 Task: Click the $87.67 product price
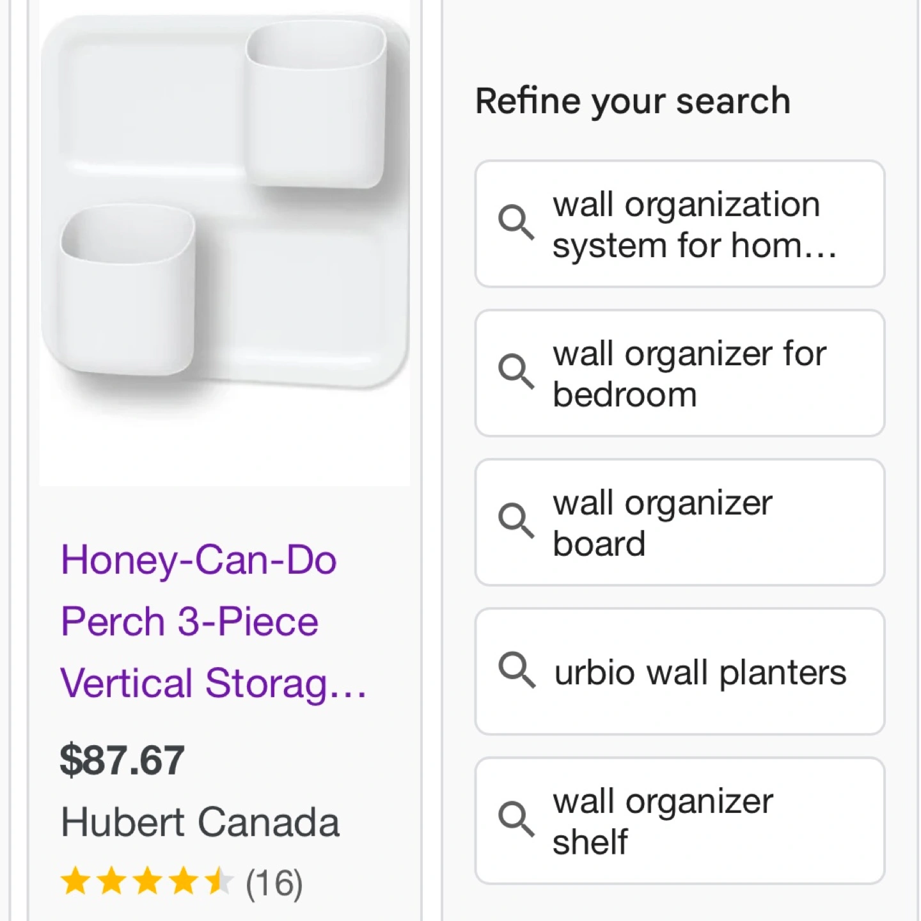(x=122, y=760)
